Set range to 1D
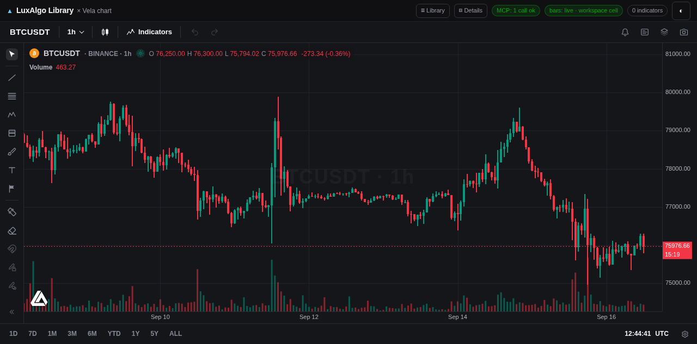697x344 pixels. click(x=13, y=334)
